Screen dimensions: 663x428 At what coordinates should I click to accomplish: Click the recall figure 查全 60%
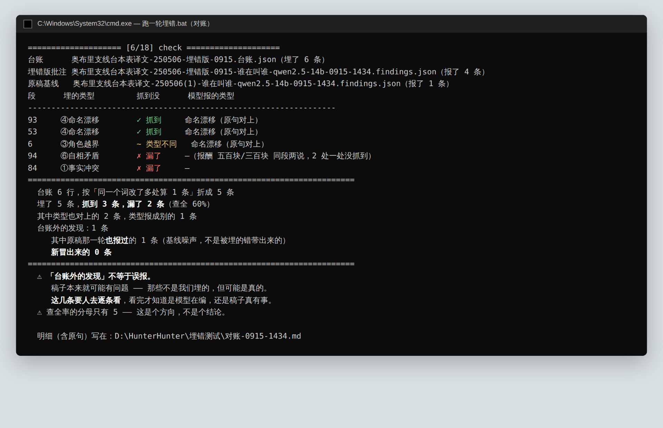[x=189, y=204]
